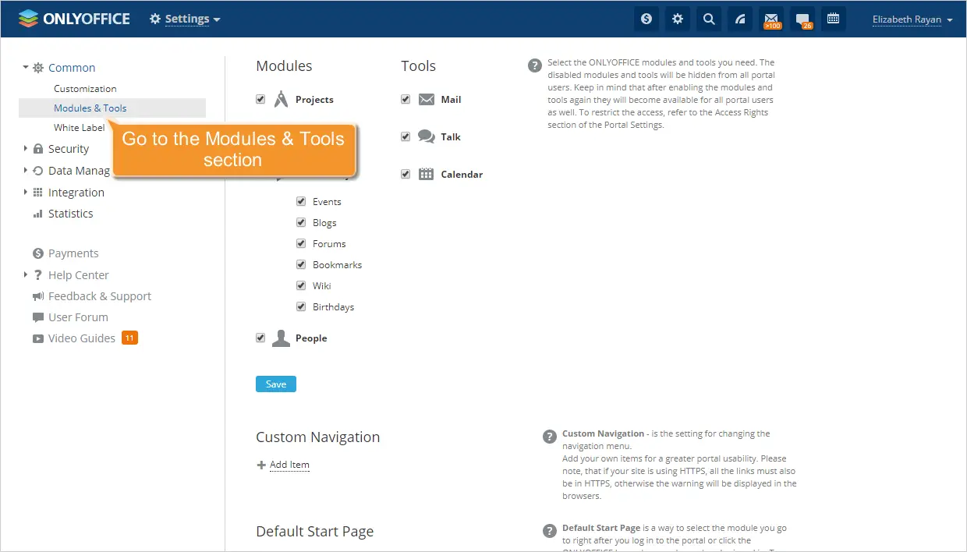The image size is (967, 552).
Task: Open the Statistics label in the sidebar
Action: click(70, 214)
